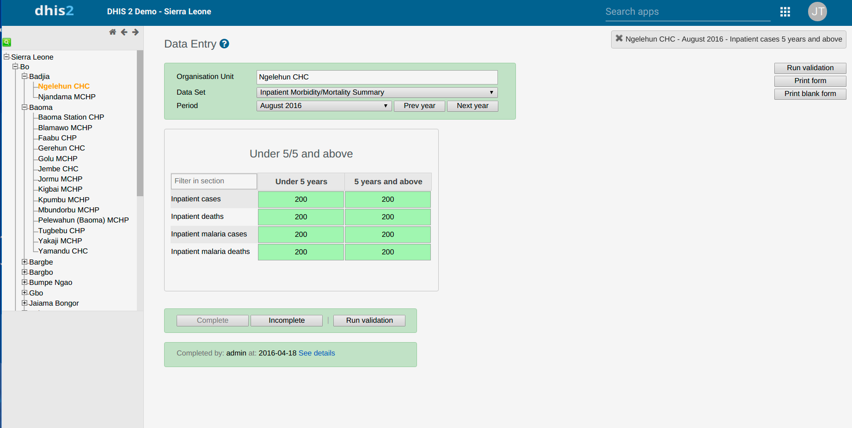The image size is (852, 428).
Task: Open Data Entry help question mark
Action: [224, 44]
